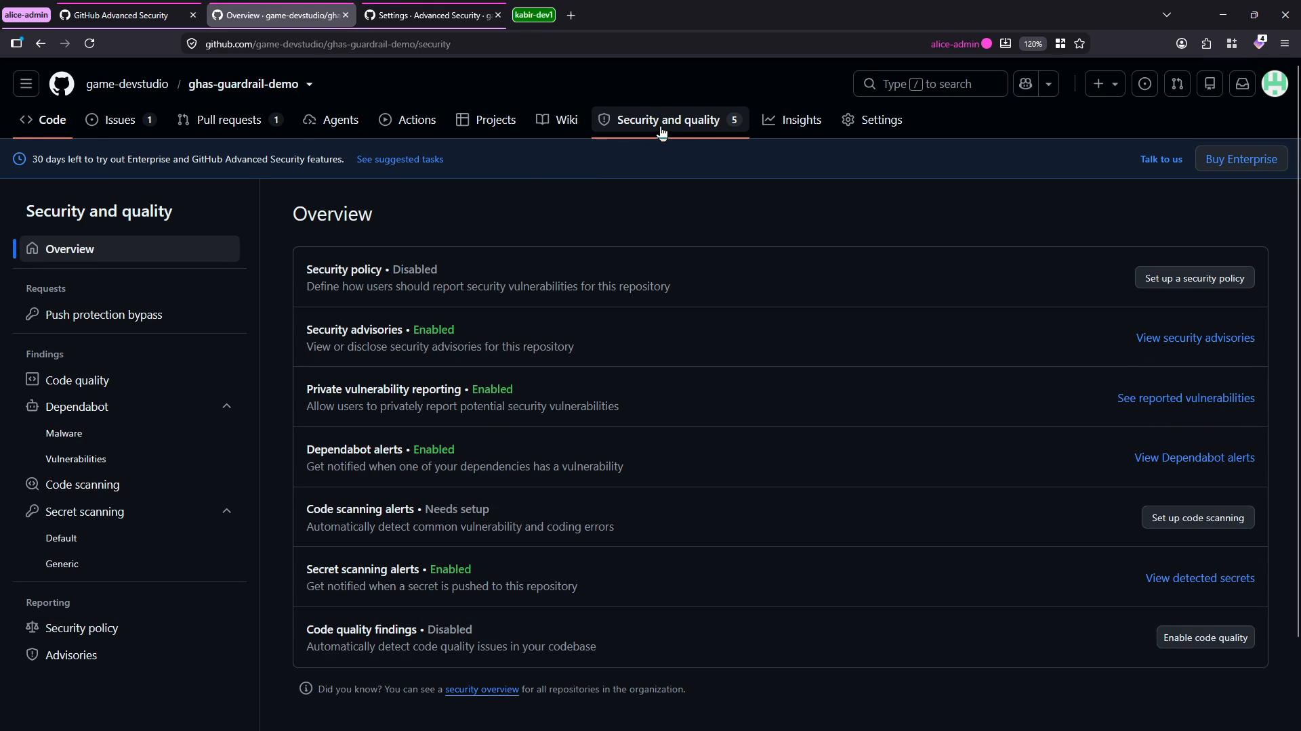Open View Dependabot alerts link
The width and height of the screenshot is (1301, 731).
[x=1194, y=458]
